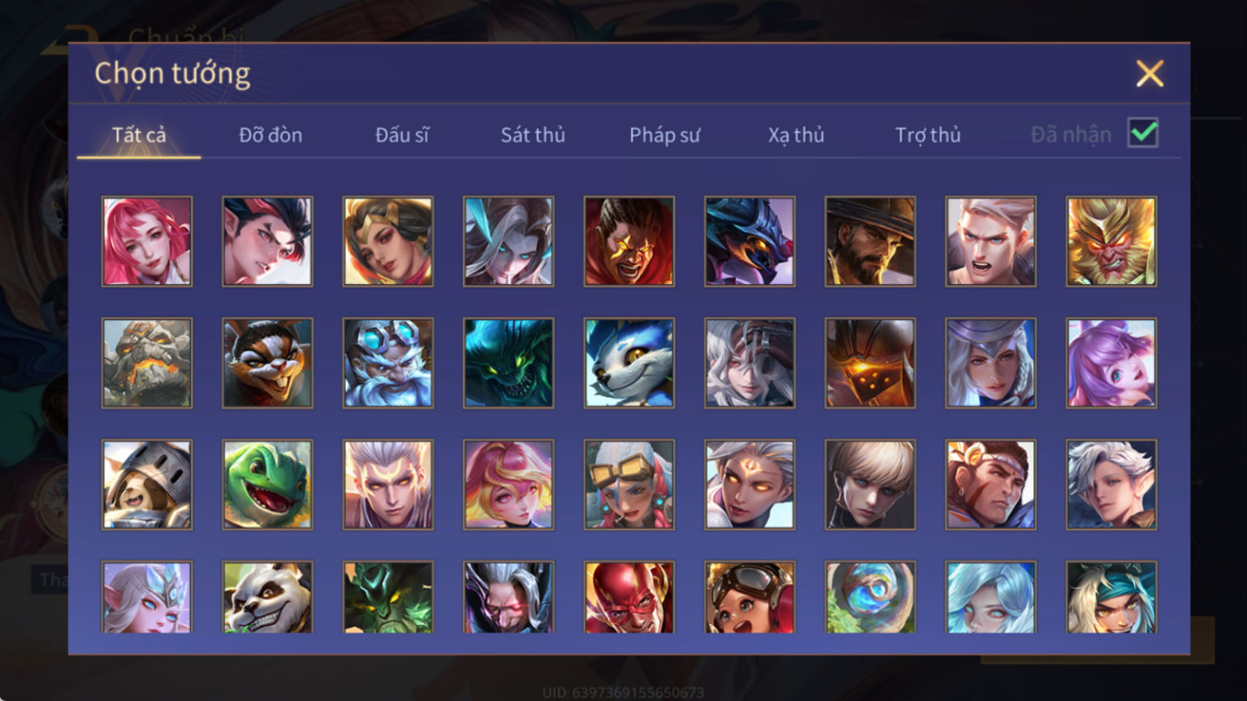Open the Đấu sĩ tab
This screenshot has height=701, width=1247.
coord(402,135)
